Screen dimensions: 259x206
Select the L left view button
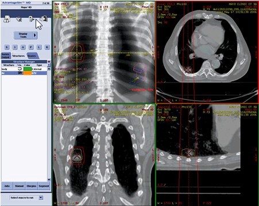point(39,47)
